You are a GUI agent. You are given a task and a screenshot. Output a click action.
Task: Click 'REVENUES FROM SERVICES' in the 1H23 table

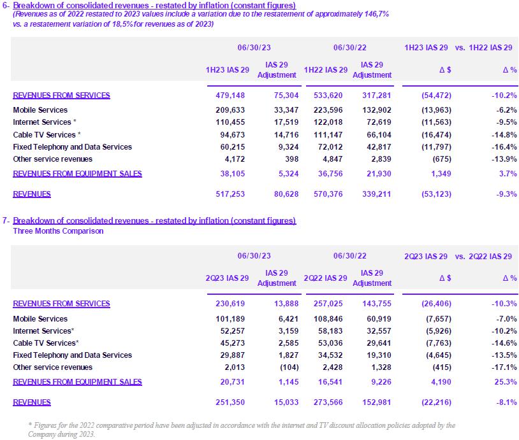61,96
